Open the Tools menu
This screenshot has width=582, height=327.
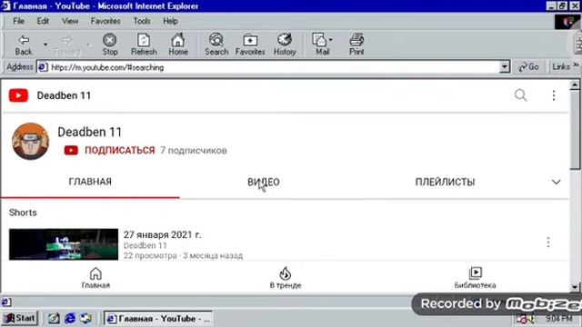pos(142,21)
